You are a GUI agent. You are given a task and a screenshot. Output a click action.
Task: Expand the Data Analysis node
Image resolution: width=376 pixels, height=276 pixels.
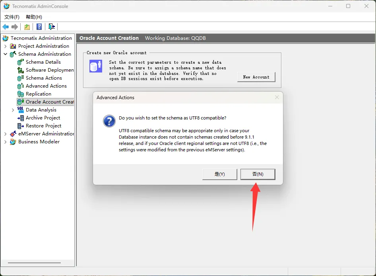pyautogui.click(x=13, y=110)
